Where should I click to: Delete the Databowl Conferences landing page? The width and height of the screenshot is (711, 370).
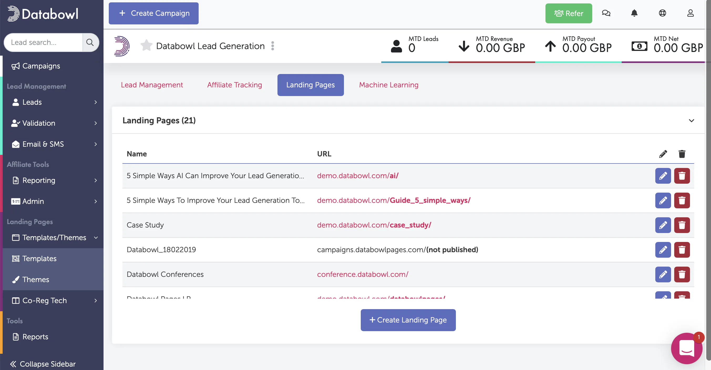coord(682,274)
